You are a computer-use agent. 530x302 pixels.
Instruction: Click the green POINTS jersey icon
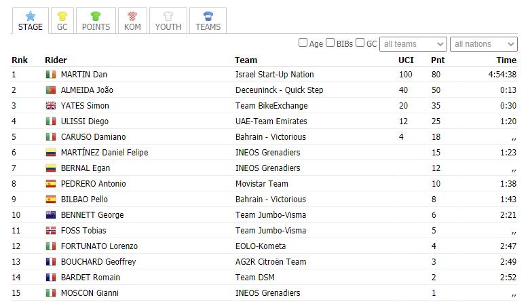96,16
